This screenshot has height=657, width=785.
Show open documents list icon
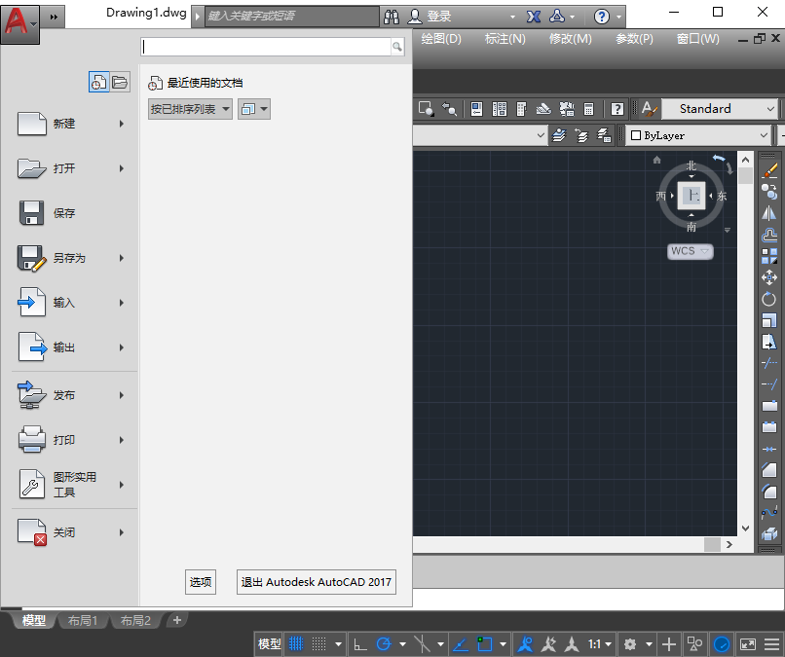click(120, 83)
